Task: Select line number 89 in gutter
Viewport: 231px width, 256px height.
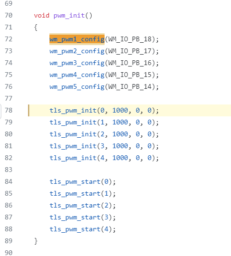Action: pyautogui.click(x=9, y=241)
